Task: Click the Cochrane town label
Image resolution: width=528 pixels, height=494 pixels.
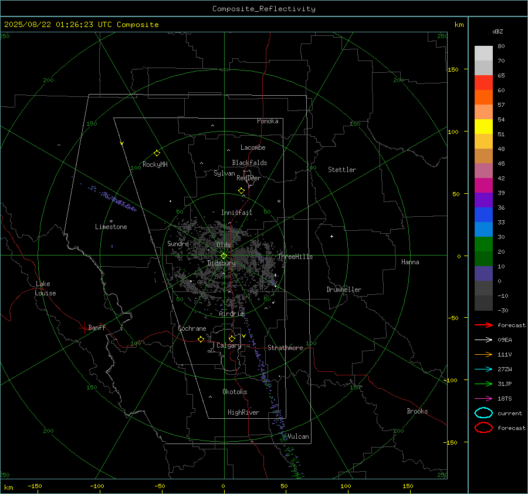Action: coord(192,328)
